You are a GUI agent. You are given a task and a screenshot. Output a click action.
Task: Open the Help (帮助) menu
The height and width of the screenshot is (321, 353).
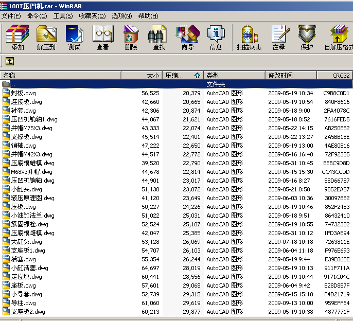(148, 16)
